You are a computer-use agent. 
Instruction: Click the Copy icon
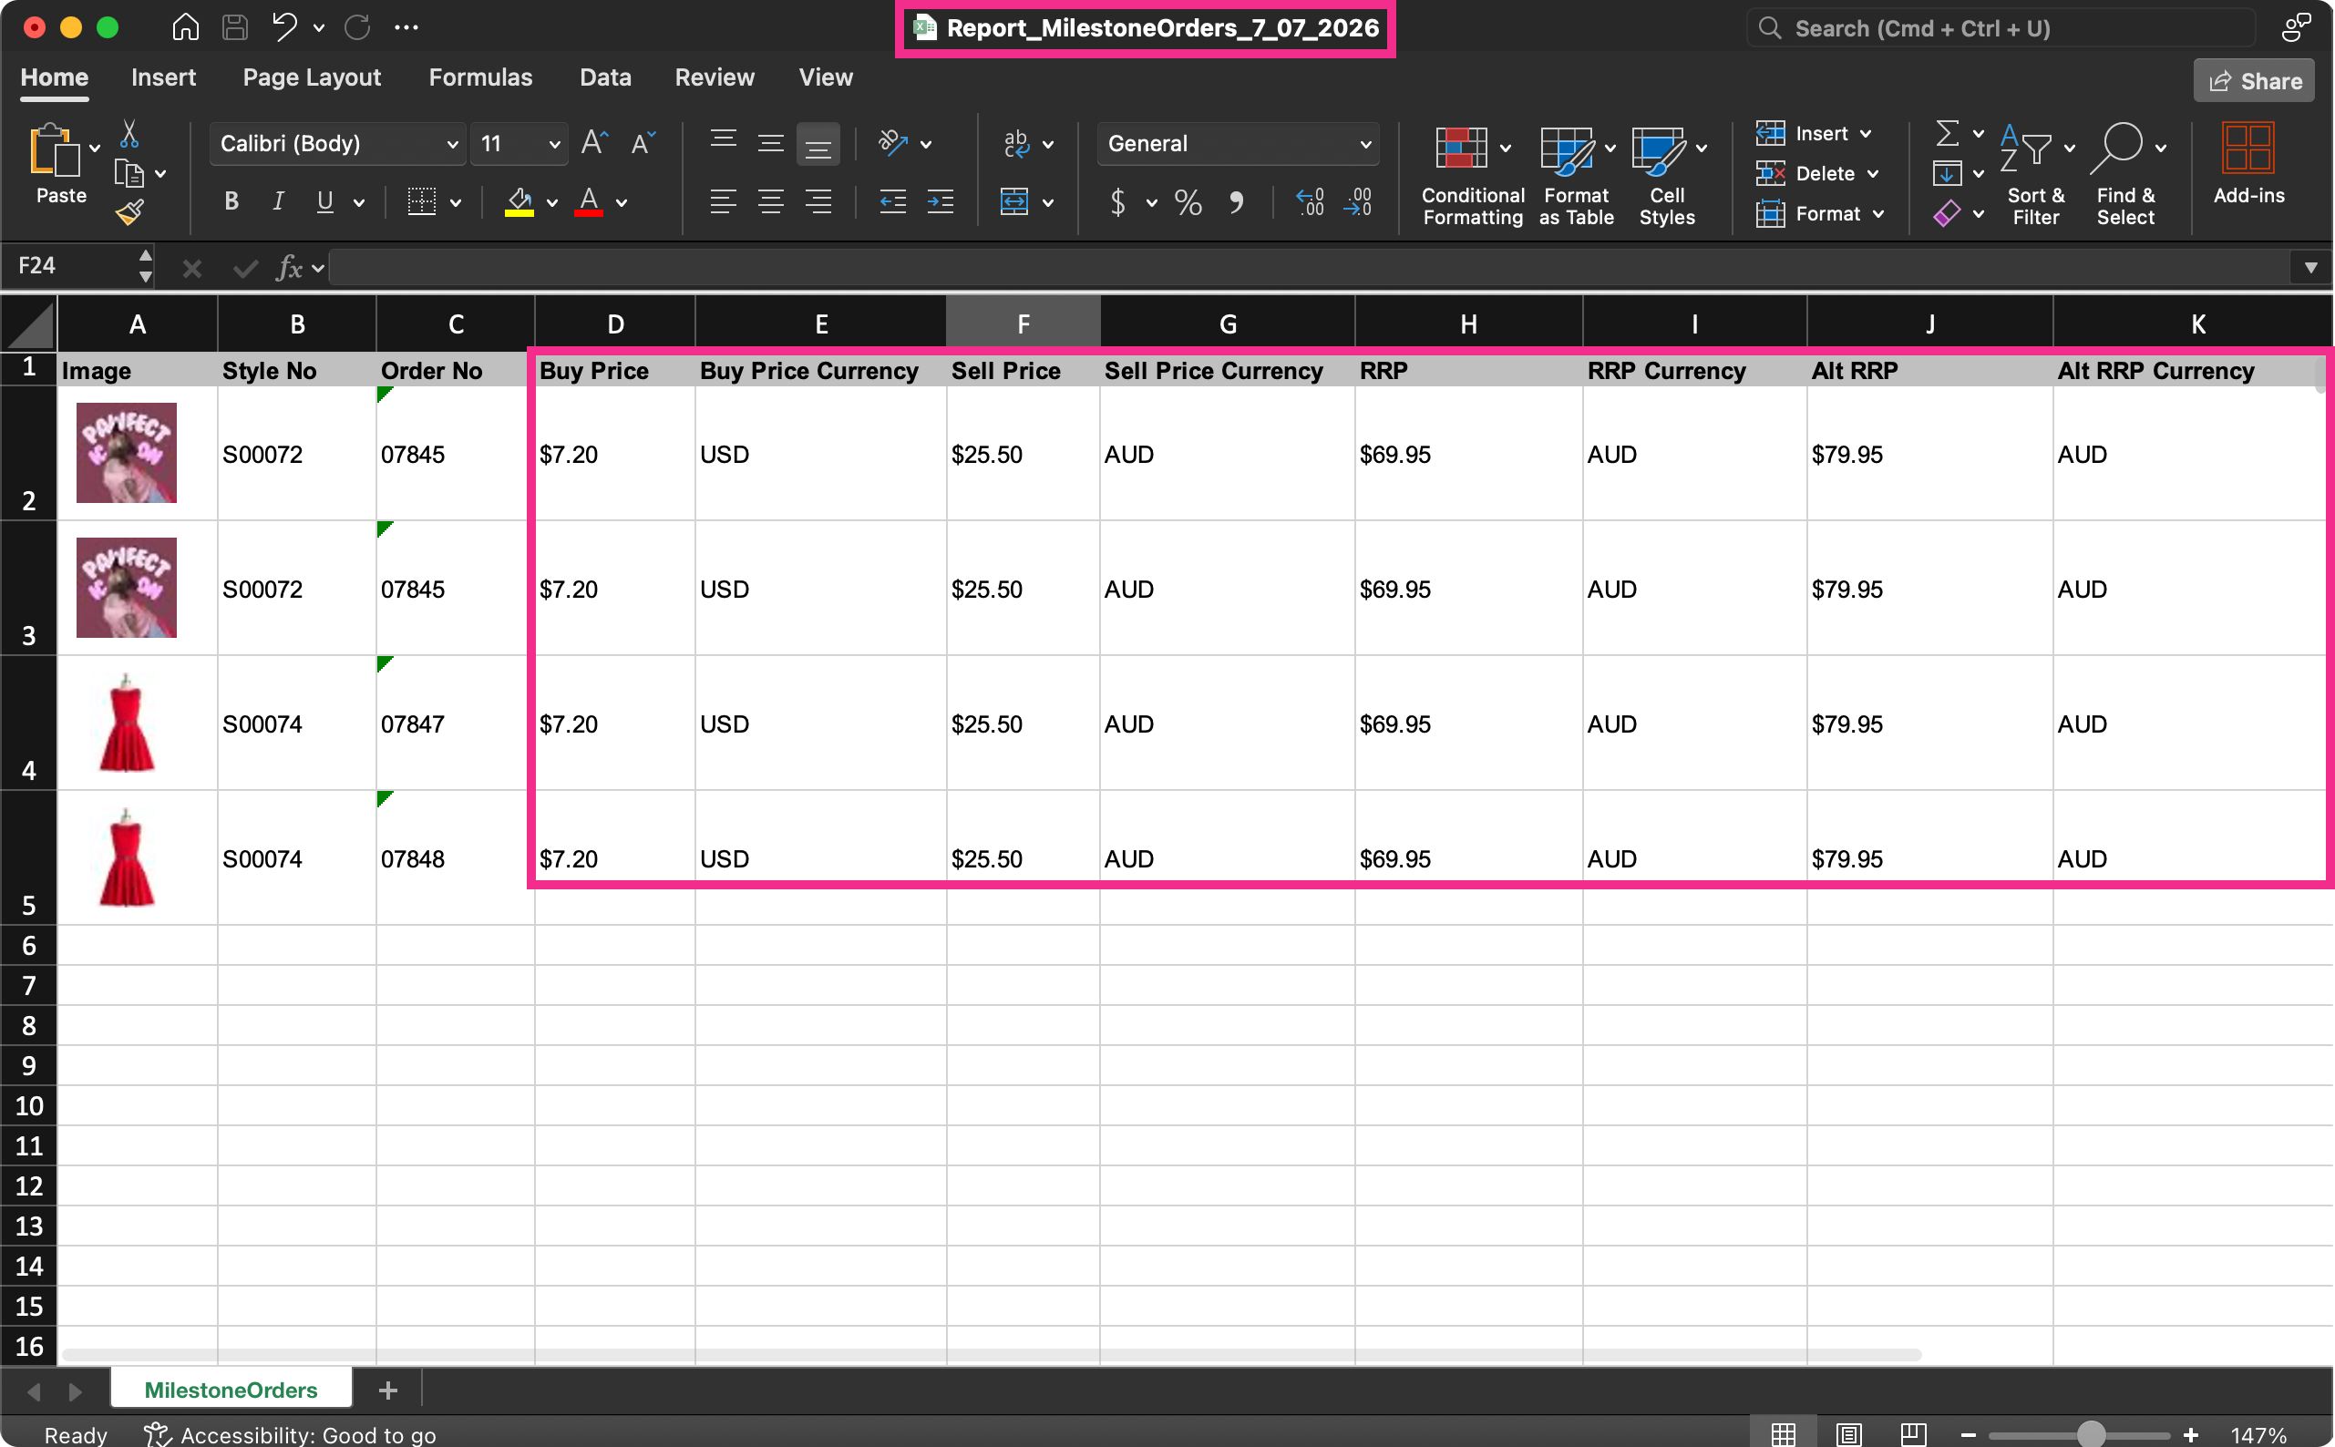pyautogui.click(x=129, y=173)
